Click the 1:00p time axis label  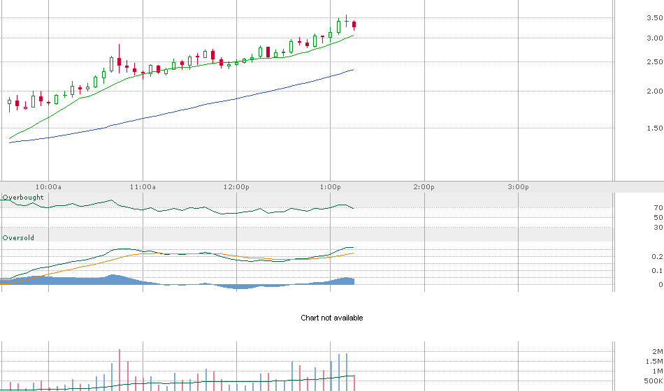331,187
